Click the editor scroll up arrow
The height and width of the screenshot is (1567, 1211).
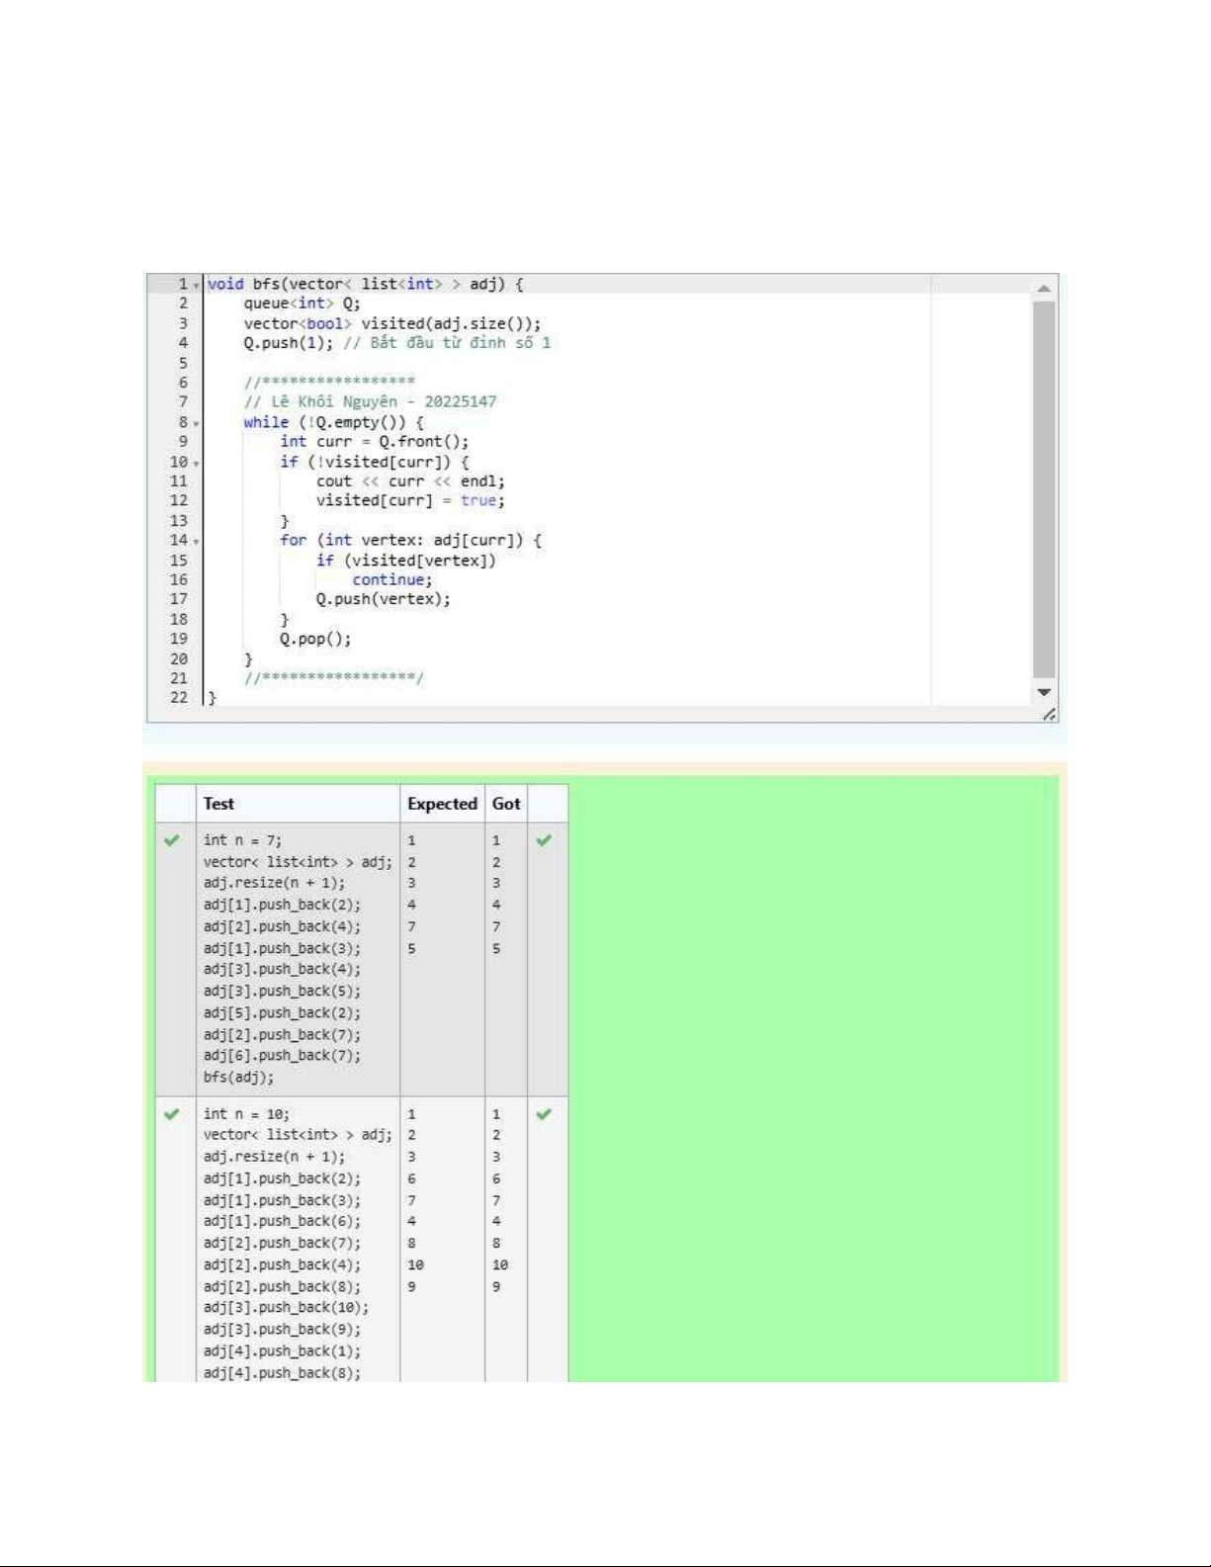click(1043, 288)
